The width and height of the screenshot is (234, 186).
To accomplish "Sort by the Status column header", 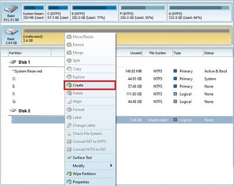I will coord(218,53).
